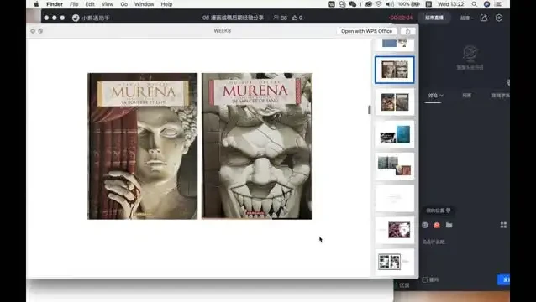536x302 pixels.
Task: Select the slide thumbnail with the teal book
Action: pyautogui.click(x=395, y=134)
